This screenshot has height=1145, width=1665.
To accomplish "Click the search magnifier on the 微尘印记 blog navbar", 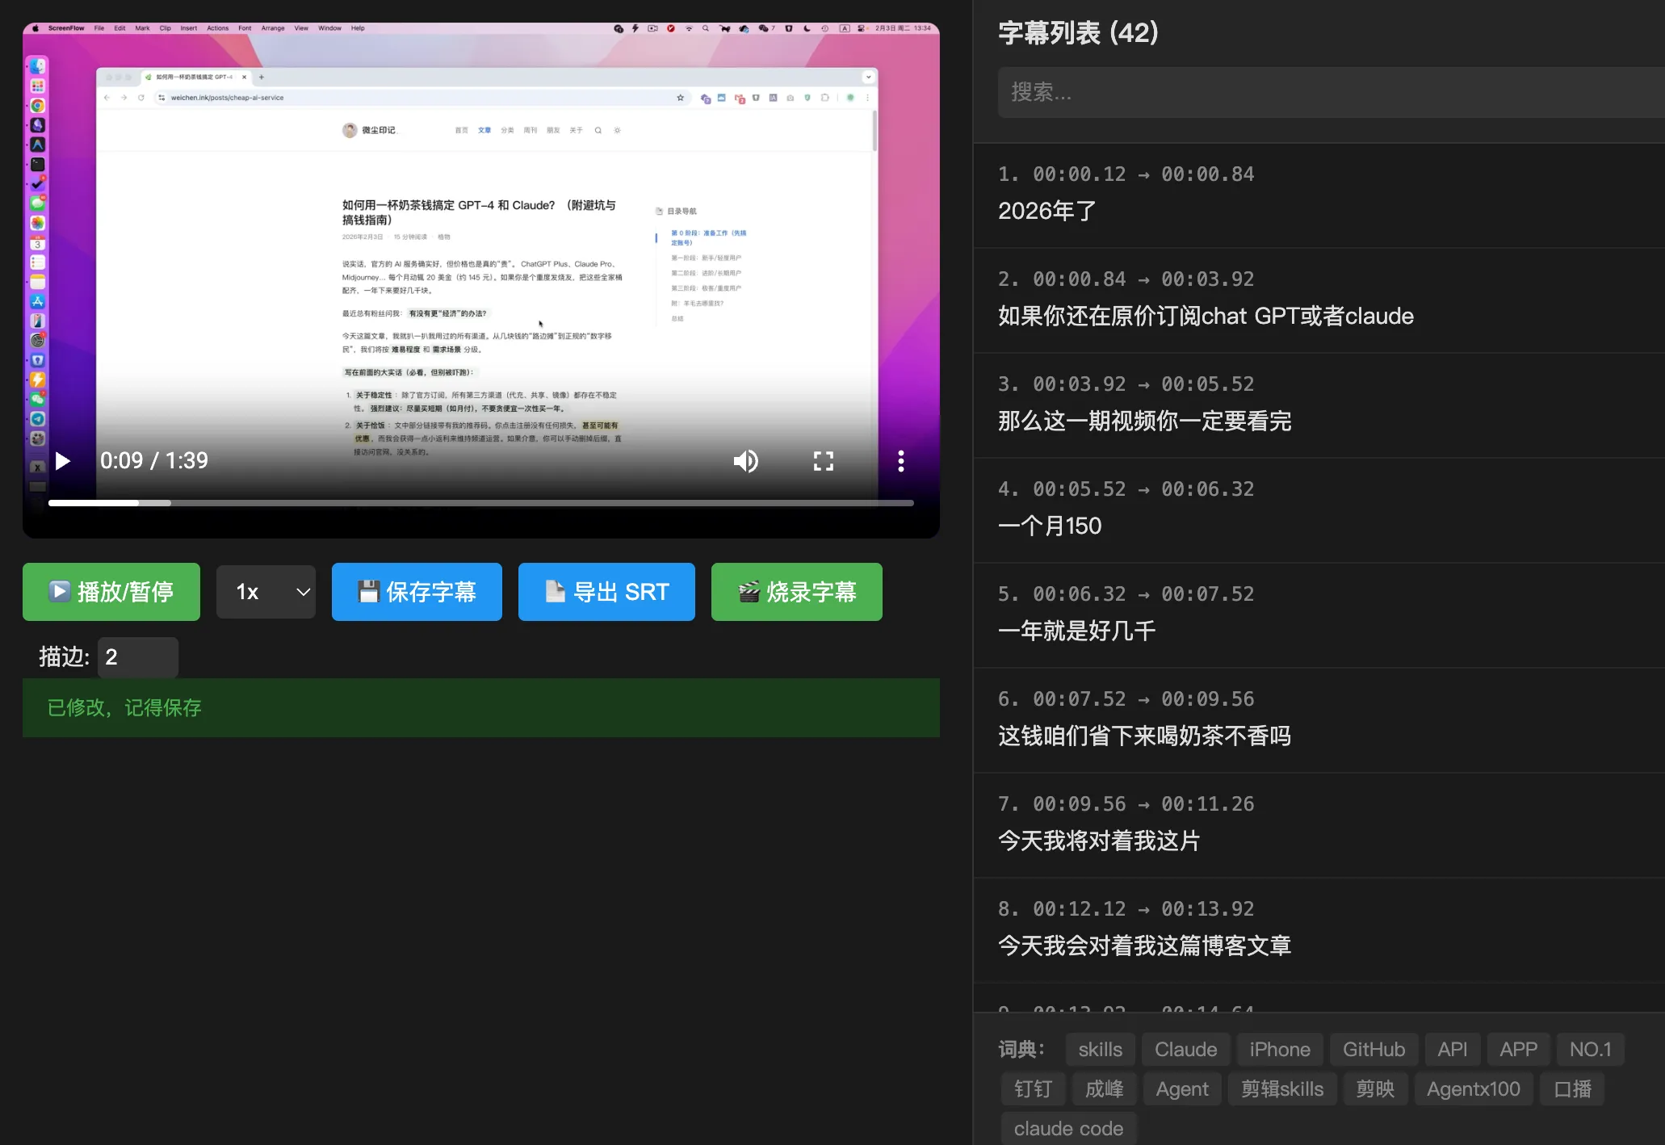I will click(x=598, y=130).
